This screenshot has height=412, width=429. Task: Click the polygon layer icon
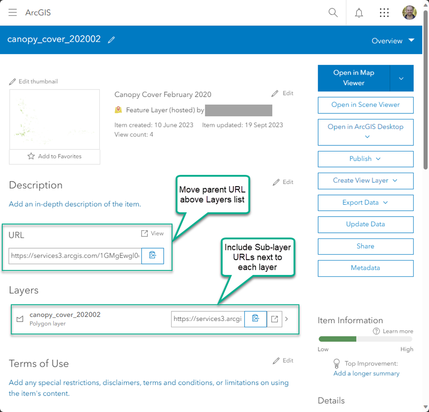click(x=20, y=319)
